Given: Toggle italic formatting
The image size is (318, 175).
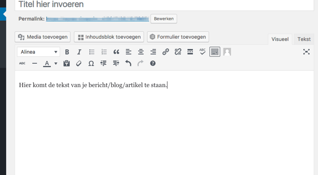Looking at the screenshot, I should point(79,52).
